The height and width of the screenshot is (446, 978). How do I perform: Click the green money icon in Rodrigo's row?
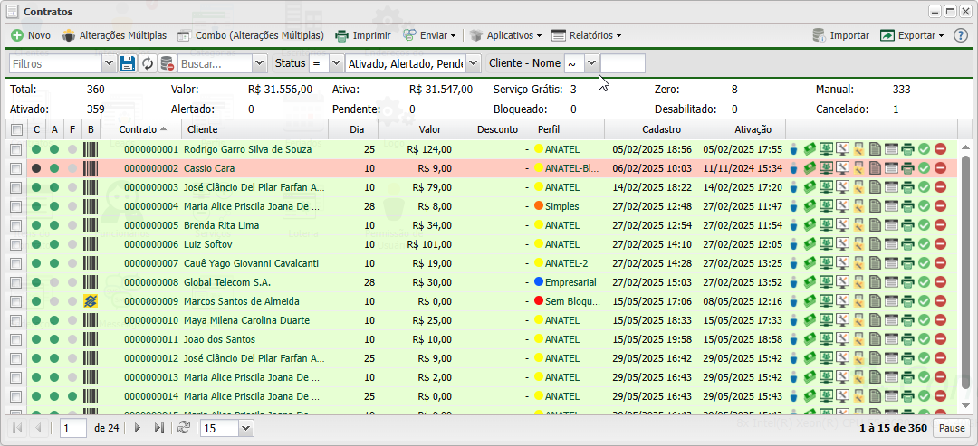pos(810,149)
